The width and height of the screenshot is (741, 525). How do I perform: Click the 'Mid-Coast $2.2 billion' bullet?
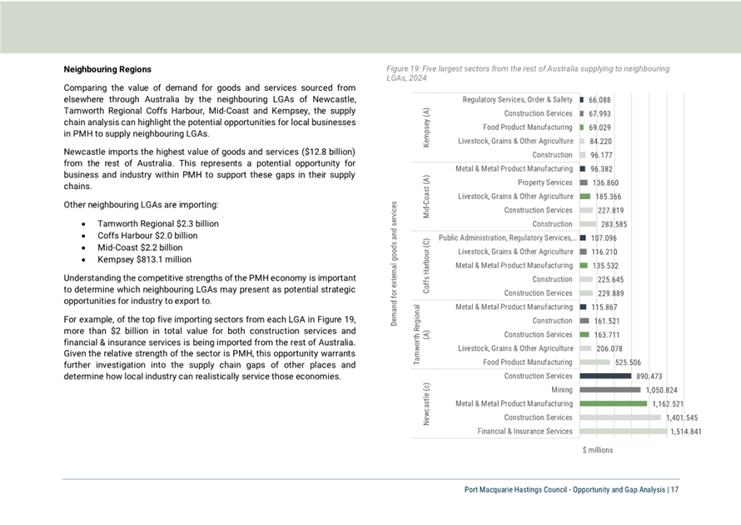pos(140,247)
